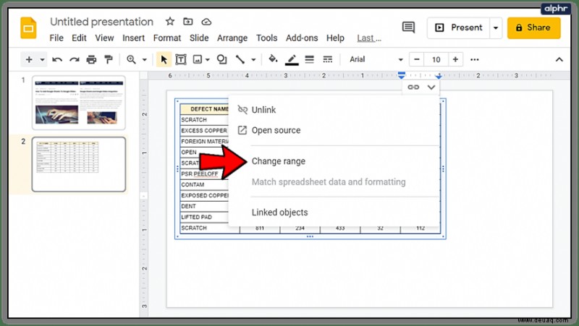Open the View menu

click(x=104, y=38)
